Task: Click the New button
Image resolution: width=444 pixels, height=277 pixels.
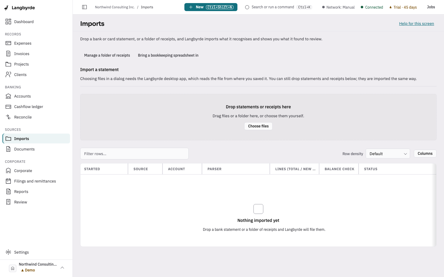Action: point(211,7)
